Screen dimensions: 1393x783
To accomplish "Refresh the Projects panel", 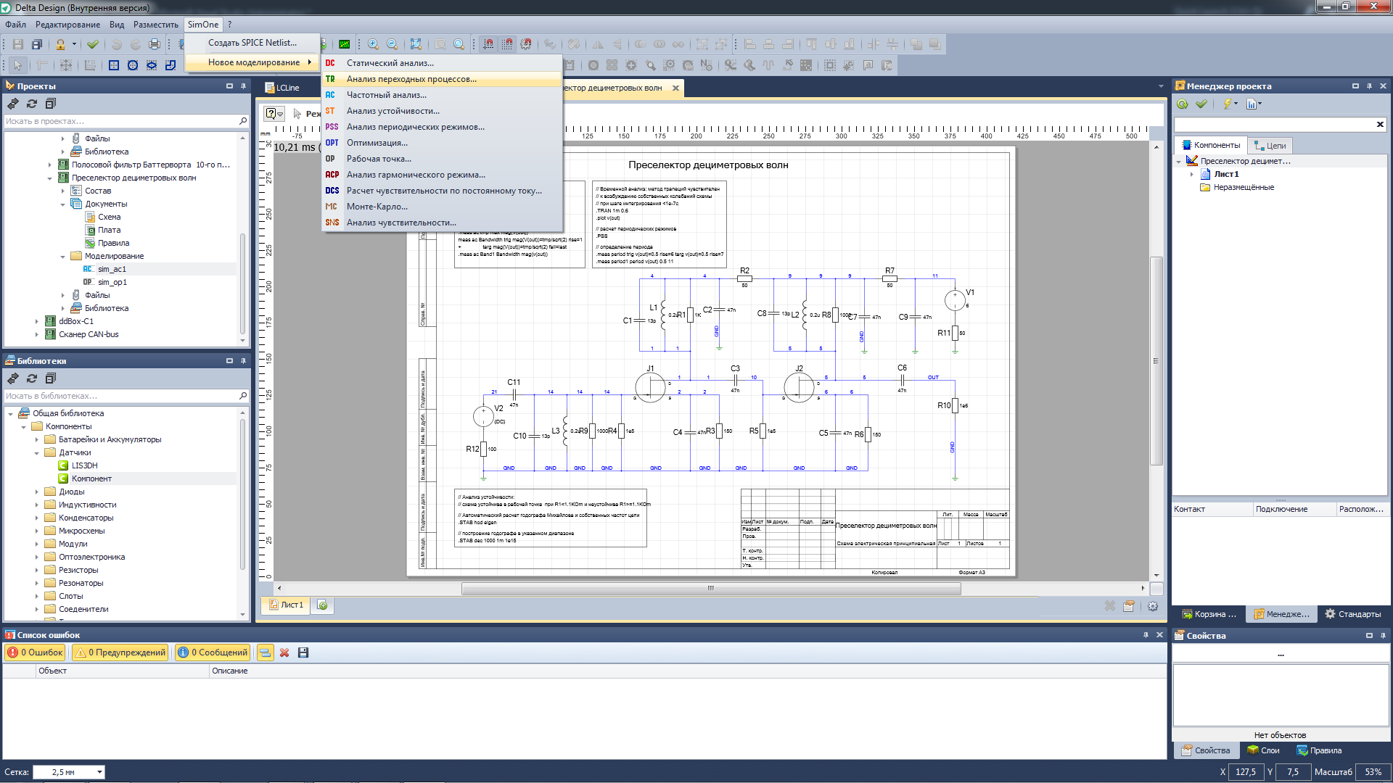I will click(32, 104).
